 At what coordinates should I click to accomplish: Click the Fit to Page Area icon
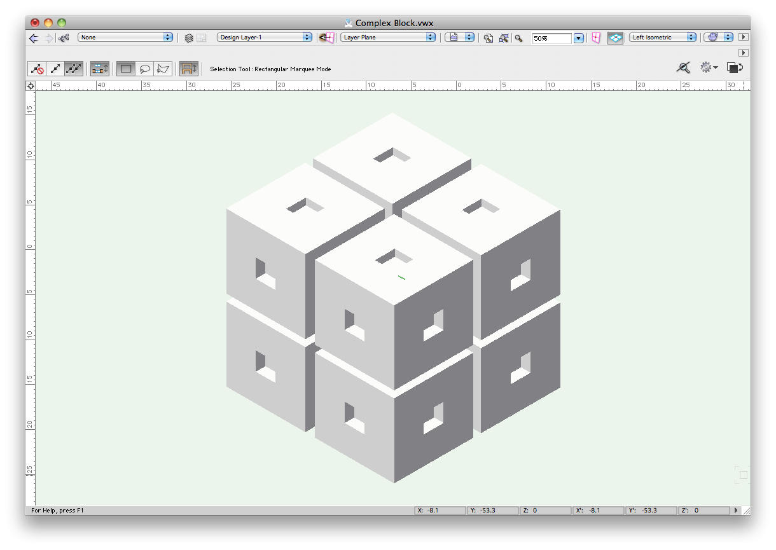[488, 38]
